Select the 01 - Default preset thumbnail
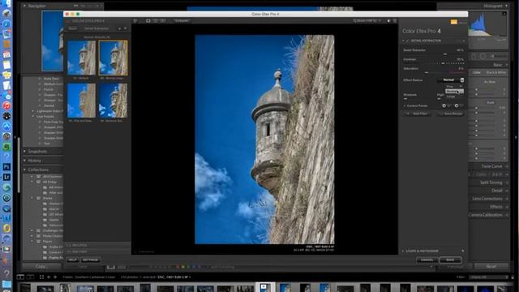Screen dimensions: 519x292 click(x=81, y=58)
